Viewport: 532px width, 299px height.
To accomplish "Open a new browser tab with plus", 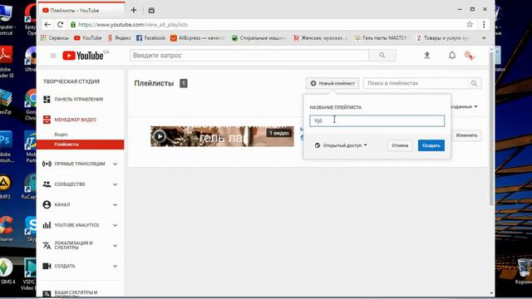I will coord(134,10).
